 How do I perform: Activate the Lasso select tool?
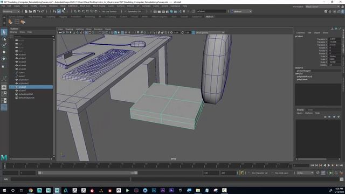point(4,39)
